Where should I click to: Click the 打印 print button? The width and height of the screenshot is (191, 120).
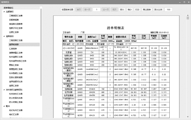click(x=137, y=10)
